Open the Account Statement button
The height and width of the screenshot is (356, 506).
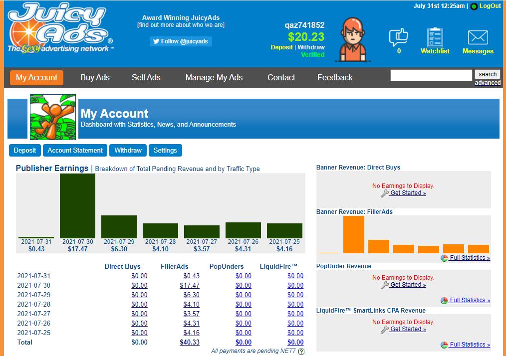75,150
